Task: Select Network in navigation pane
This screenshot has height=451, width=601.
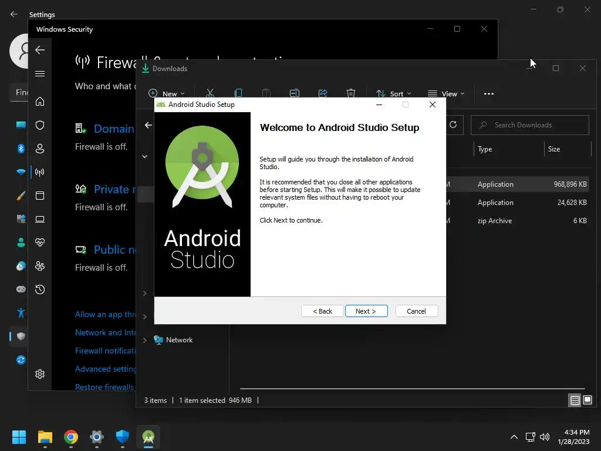Action: tap(179, 340)
